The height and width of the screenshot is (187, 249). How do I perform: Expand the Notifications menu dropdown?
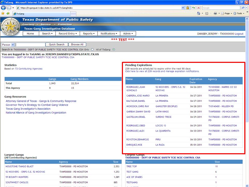pyautogui.click(x=109, y=34)
